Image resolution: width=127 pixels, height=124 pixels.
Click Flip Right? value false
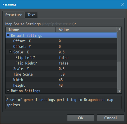point(63,63)
